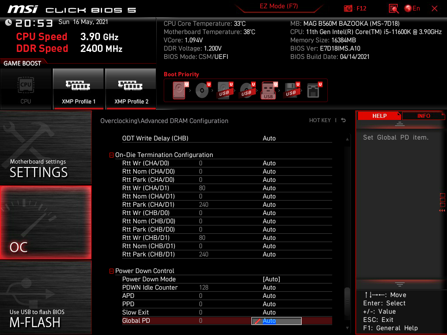Select Rtt Park (CHB/D0) row
Viewport: 447px width, 335px height.
[x=227, y=229]
